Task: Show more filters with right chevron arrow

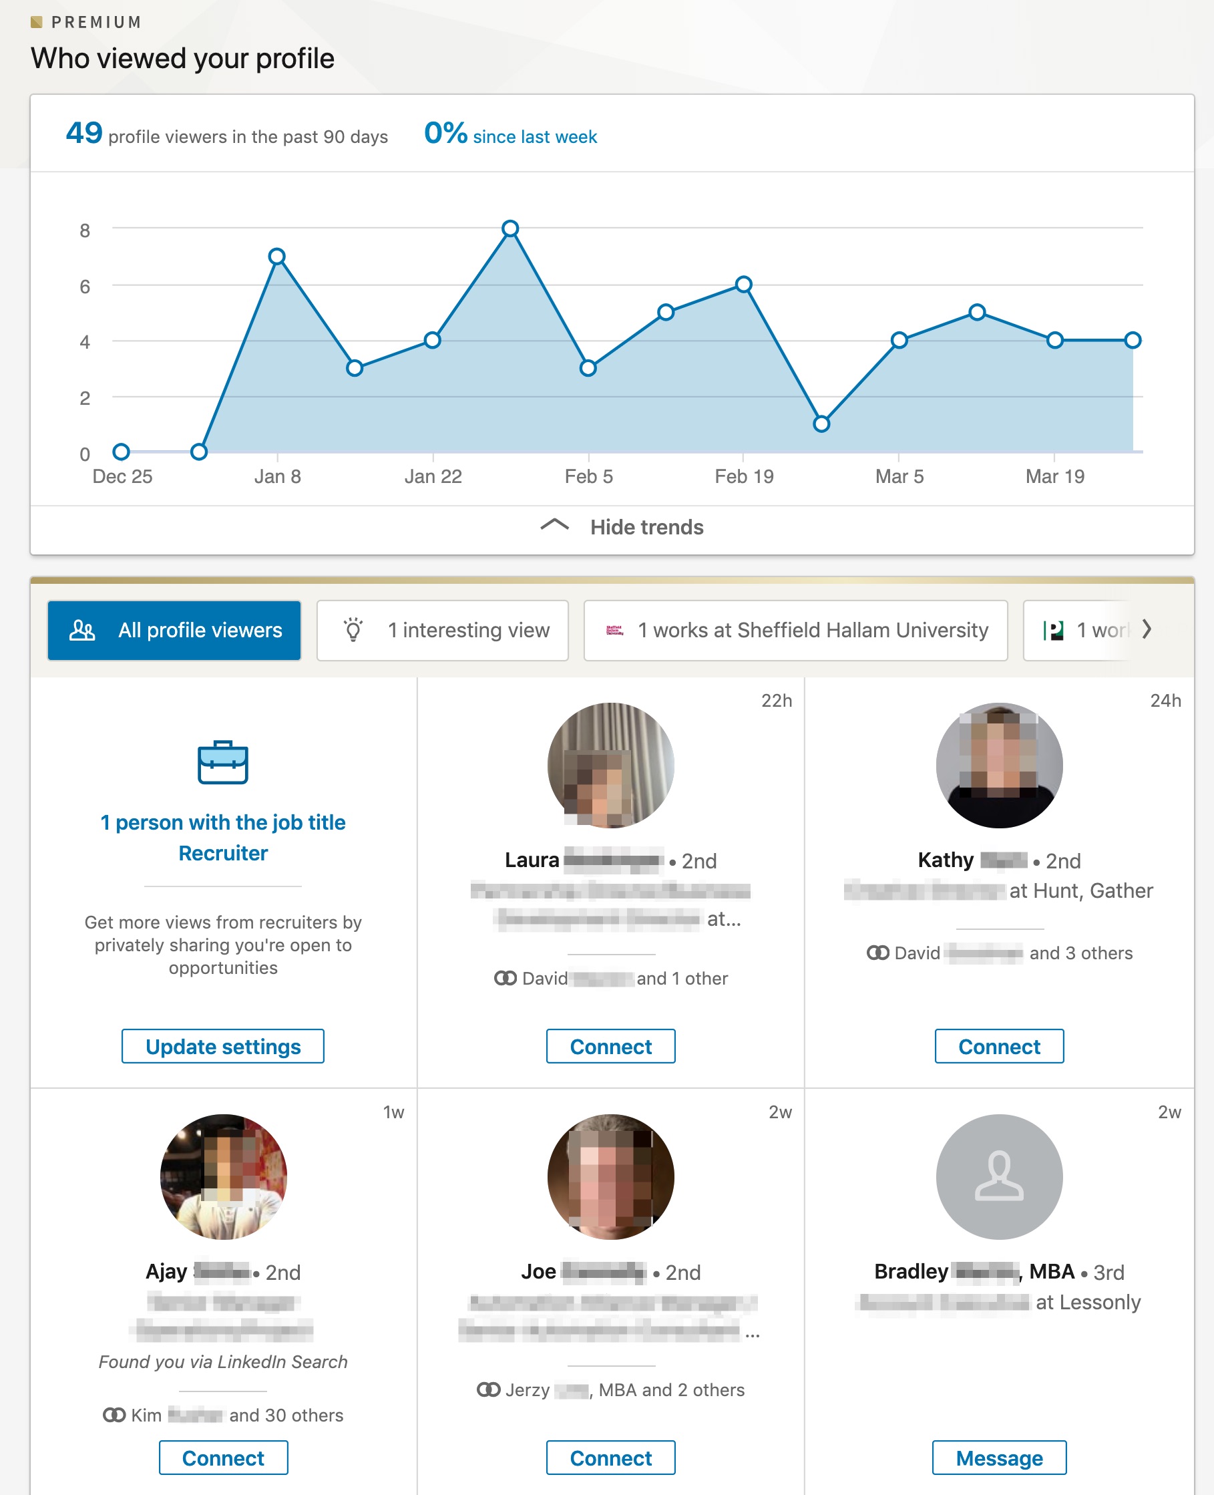Action: (1147, 629)
